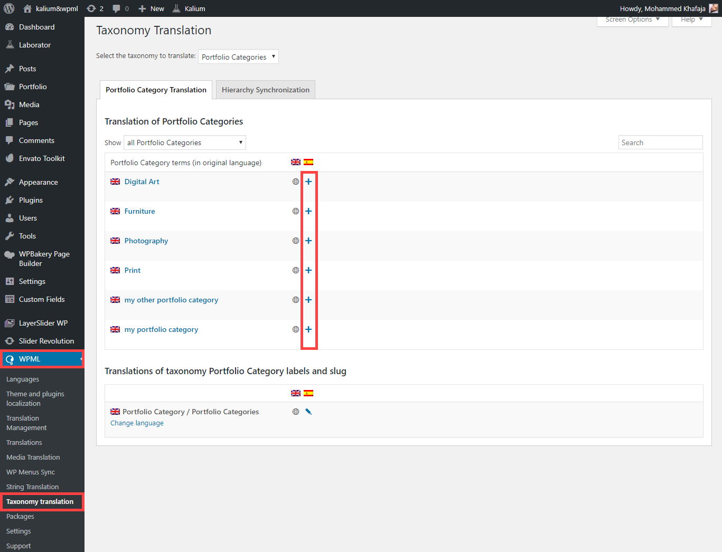This screenshot has width=722, height=552.
Task: Open the WordPress logo menu
Action: tap(9, 8)
